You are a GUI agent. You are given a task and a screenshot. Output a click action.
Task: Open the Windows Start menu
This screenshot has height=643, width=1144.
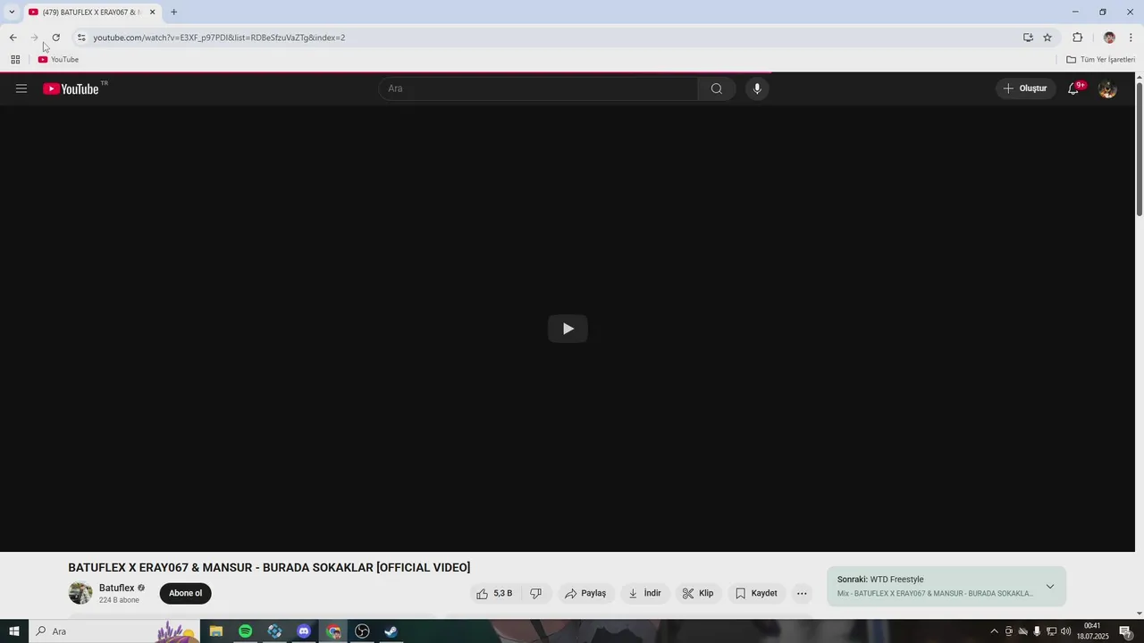tap(14, 631)
